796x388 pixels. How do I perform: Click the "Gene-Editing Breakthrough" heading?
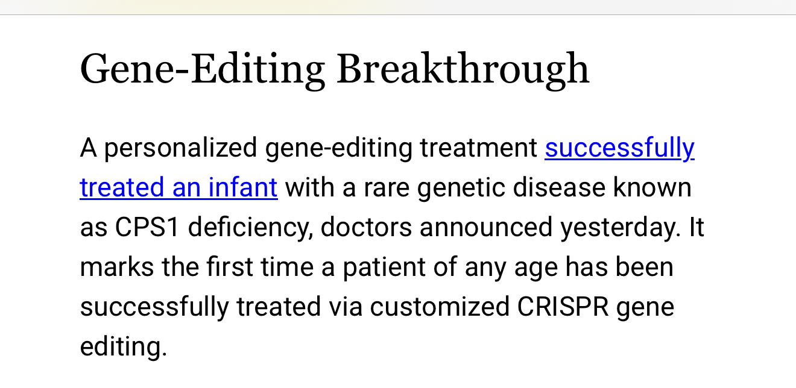click(x=335, y=69)
